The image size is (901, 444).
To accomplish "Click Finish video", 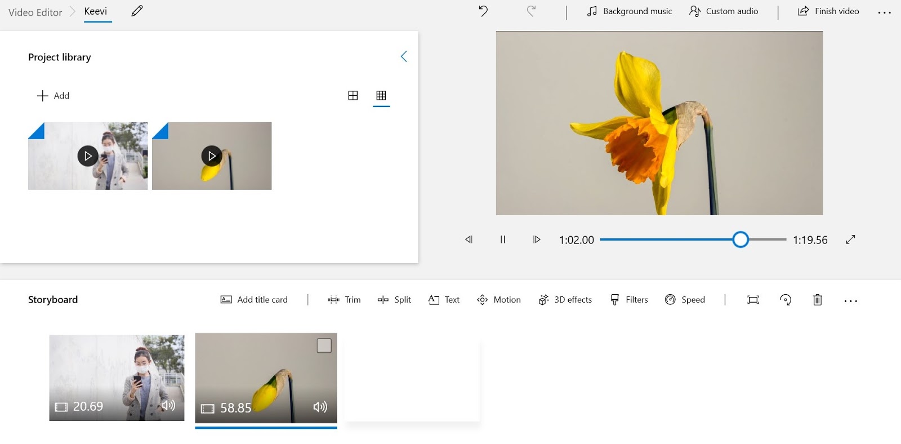I will coord(828,11).
